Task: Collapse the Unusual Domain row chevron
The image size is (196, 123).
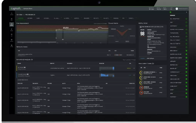Action: coord(134,75)
